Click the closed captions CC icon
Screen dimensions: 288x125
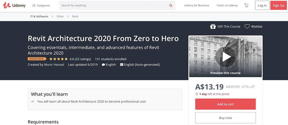(x=121, y=65)
